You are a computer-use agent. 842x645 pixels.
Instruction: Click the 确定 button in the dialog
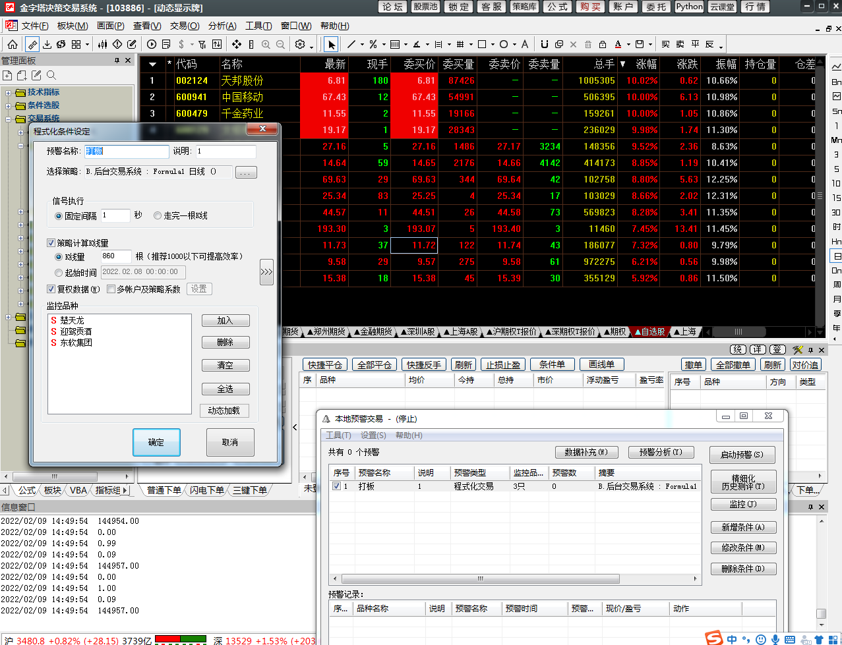coord(156,442)
